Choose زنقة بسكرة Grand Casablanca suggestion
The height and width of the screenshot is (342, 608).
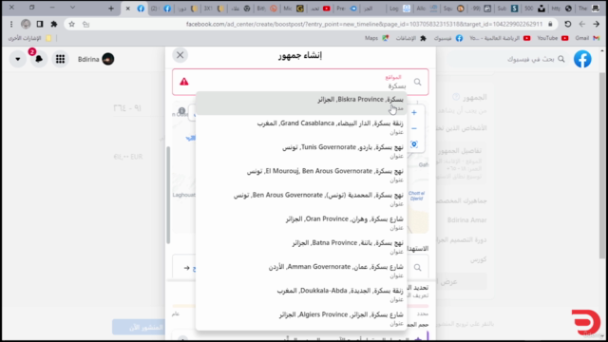tap(301, 127)
